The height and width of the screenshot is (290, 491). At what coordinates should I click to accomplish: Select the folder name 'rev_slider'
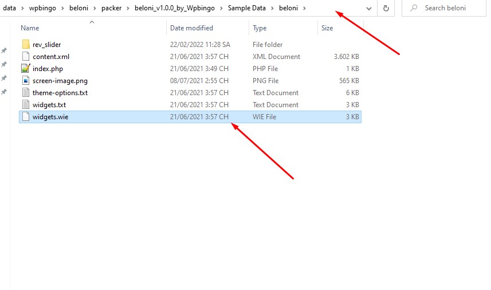46,45
